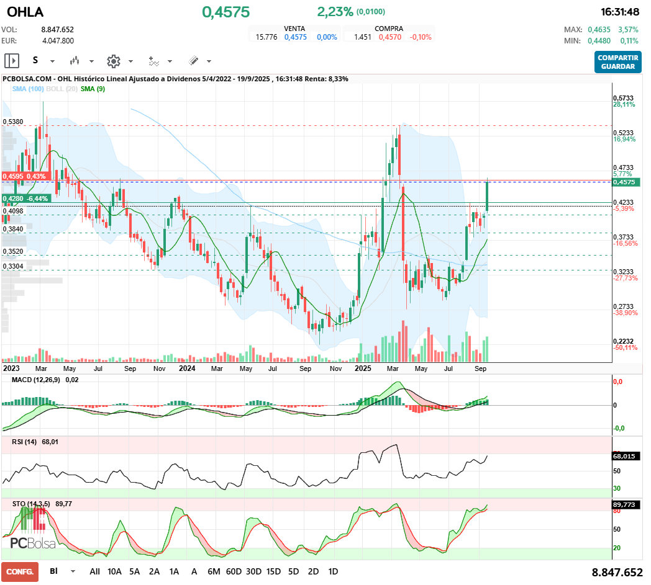Open the BI selector
This screenshot has width=651, height=585.
(53, 571)
